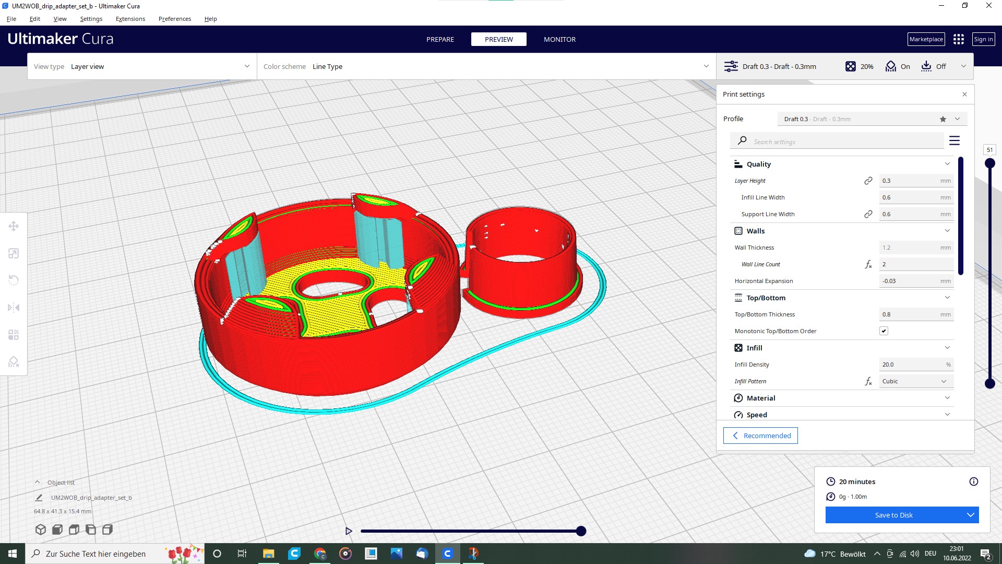Expand the Speed settings section
1002x564 pixels.
[x=947, y=415]
